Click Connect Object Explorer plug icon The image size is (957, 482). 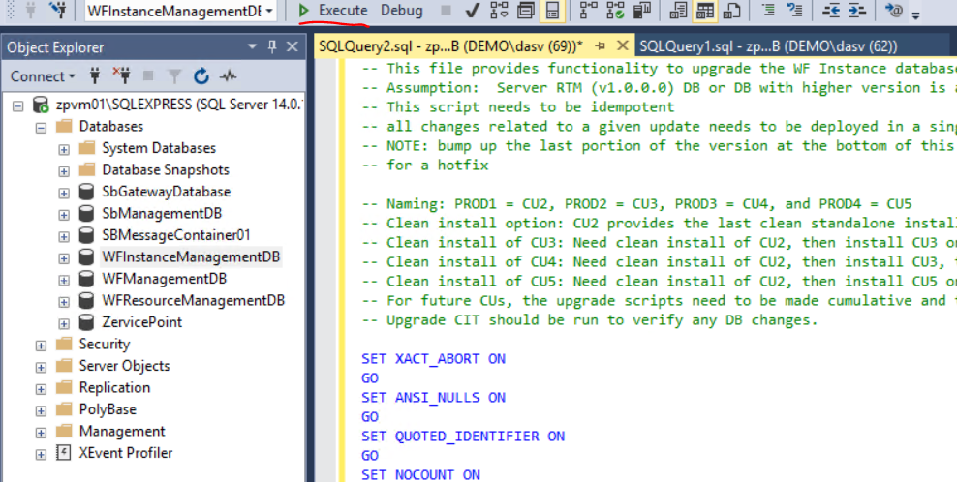click(x=95, y=76)
